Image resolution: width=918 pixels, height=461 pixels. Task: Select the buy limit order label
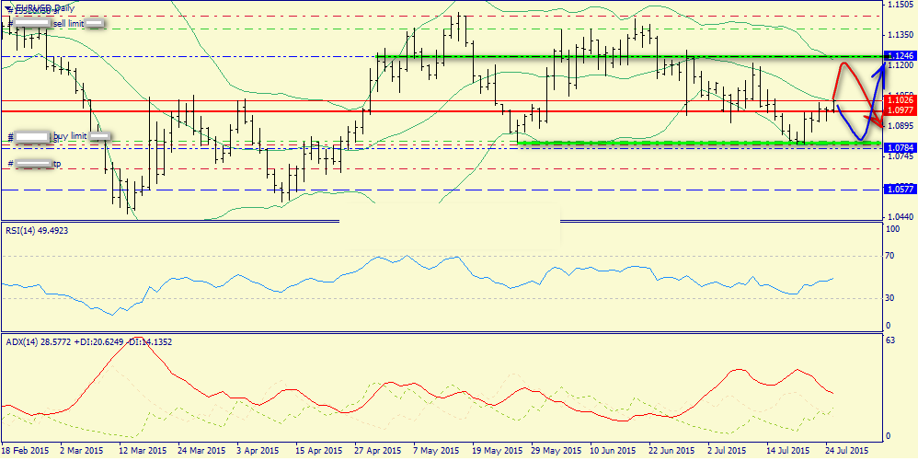click(x=71, y=136)
